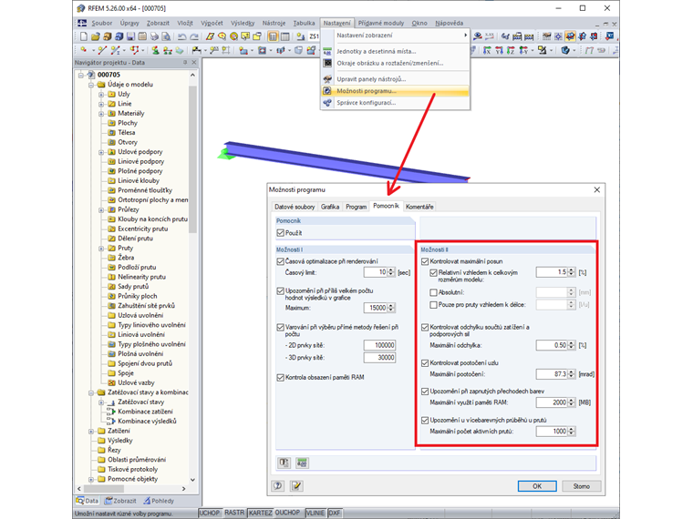The height and width of the screenshot is (519, 693).
Task: Click the RFEM document icon at menu bar start
Action: (x=82, y=23)
